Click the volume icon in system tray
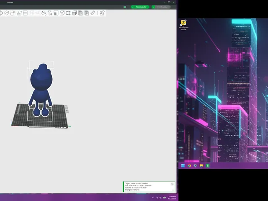 click(x=160, y=198)
